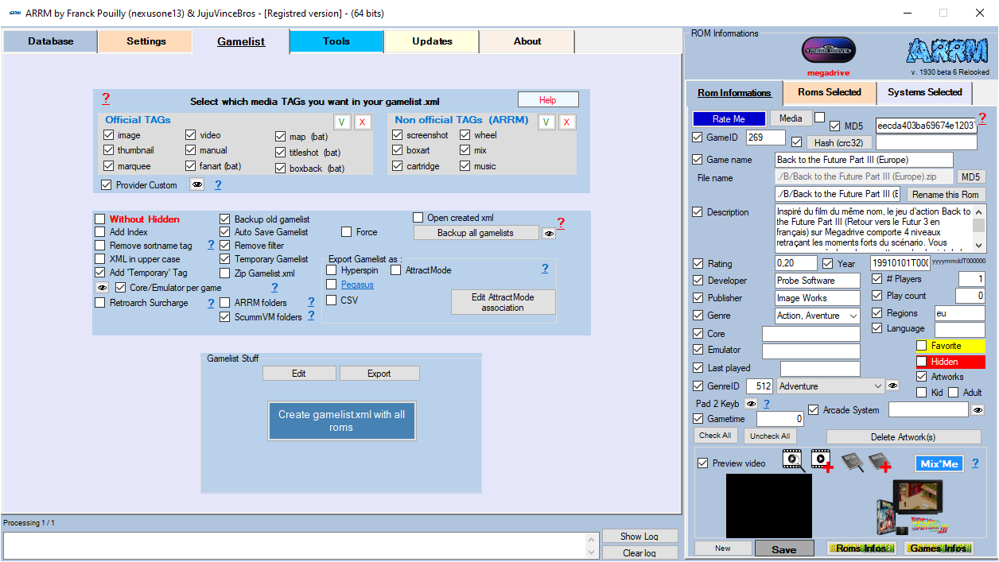Click the green V in Official TAGs
Image resolution: width=999 pixels, height=562 pixels.
[341, 122]
